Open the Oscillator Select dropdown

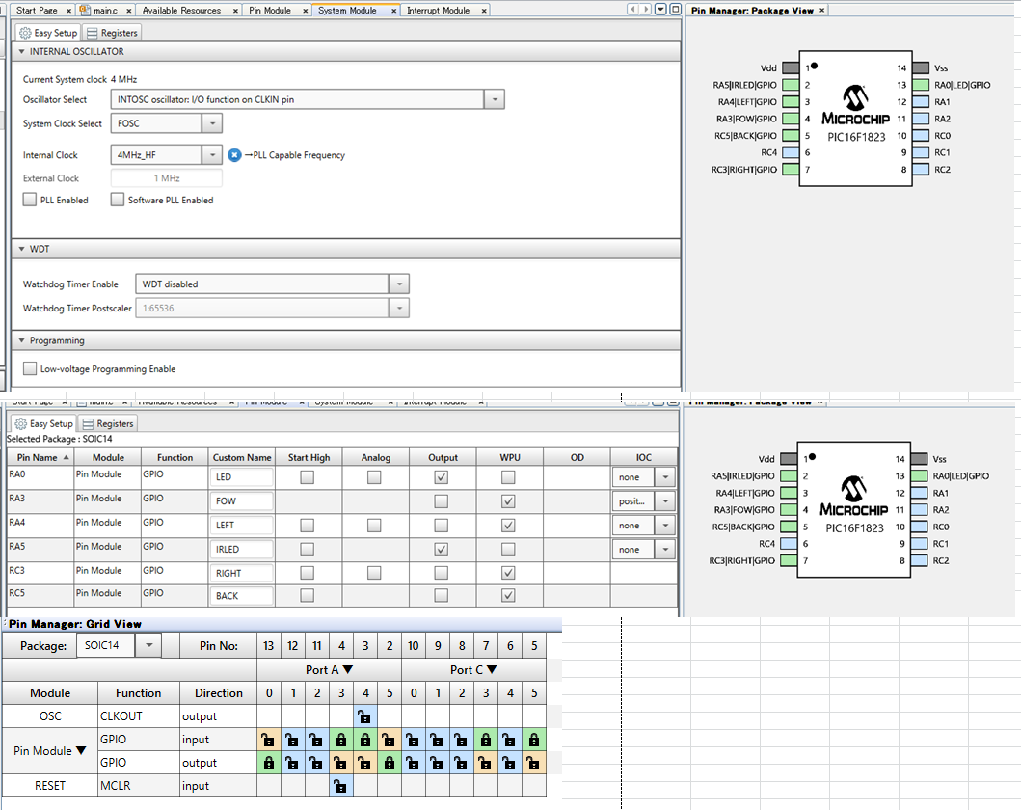[x=494, y=99]
